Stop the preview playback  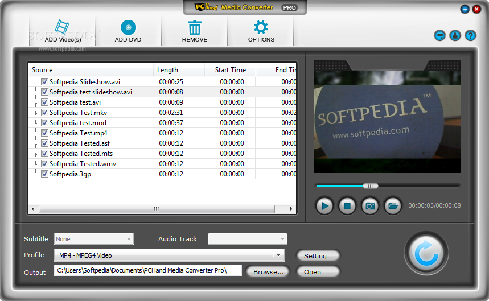point(347,206)
